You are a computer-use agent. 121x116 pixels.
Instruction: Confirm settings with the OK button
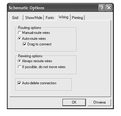[x=74, y=102]
